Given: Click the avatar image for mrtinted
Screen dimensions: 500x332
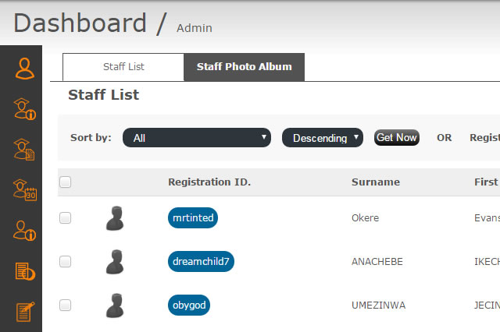Looking at the screenshot, I should (115, 218).
